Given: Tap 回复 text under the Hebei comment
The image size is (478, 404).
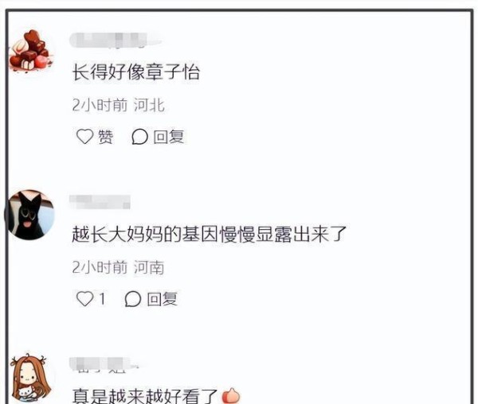Looking at the screenshot, I should 169,137.
